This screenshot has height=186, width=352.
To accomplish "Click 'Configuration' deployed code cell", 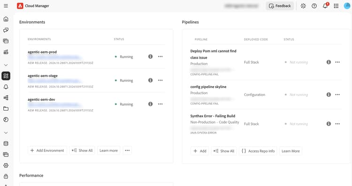I will [254, 95].
